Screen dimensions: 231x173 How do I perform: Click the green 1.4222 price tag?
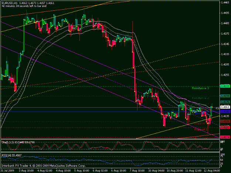point(225,86)
